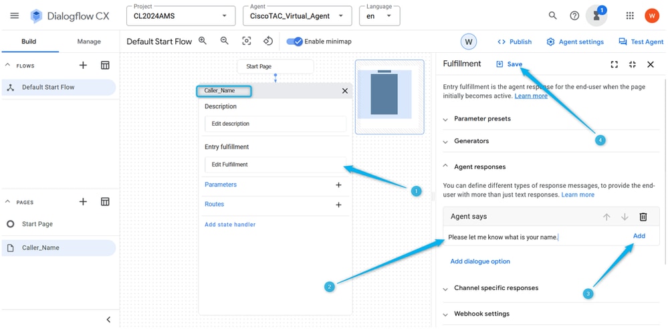
Task: Add a parameter with plus icon
Action: (x=339, y=185)
